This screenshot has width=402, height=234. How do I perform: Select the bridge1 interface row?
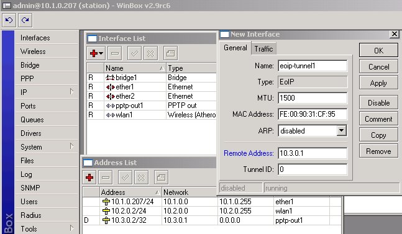pos(152,78)
